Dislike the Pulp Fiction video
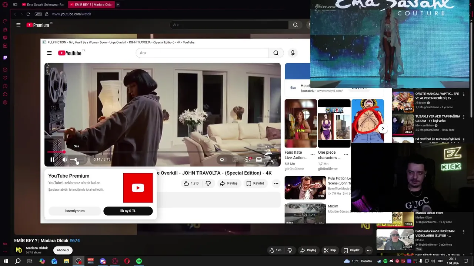The image size is (474, 266). pyautogui.click(x=208, y=183)
